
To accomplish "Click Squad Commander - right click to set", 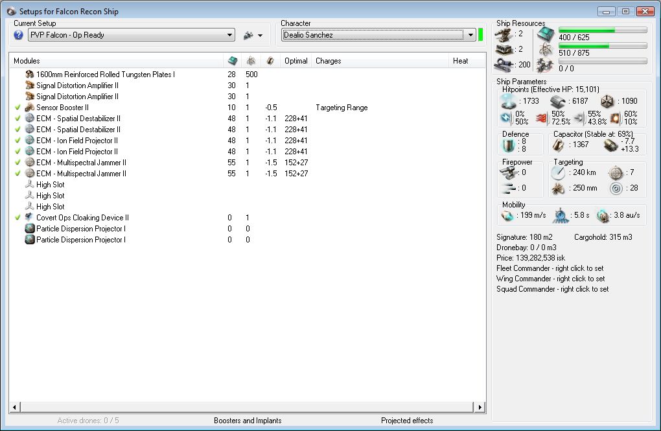I will click(552, 289).
